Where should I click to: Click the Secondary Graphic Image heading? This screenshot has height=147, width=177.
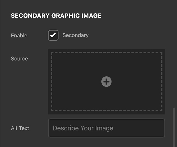pos(56,16)
